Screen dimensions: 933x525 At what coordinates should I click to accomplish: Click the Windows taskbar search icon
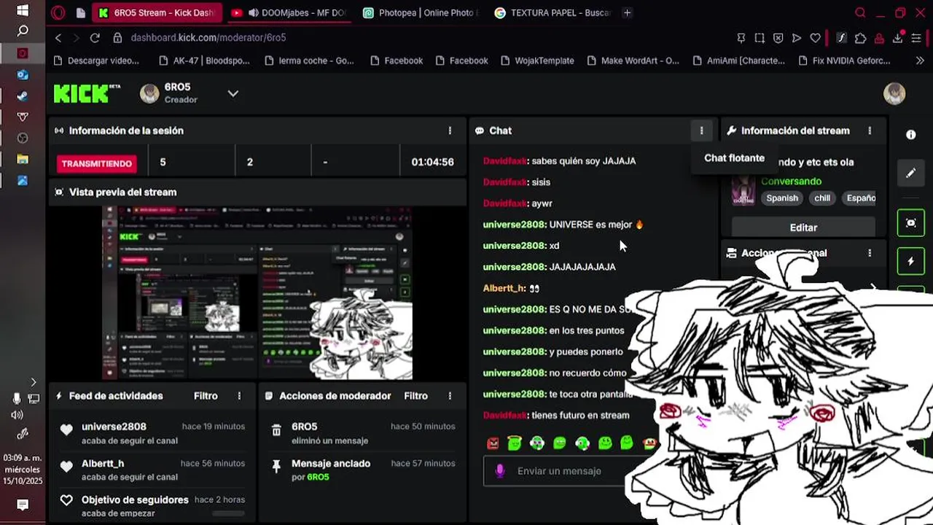[x=23, y=31]
